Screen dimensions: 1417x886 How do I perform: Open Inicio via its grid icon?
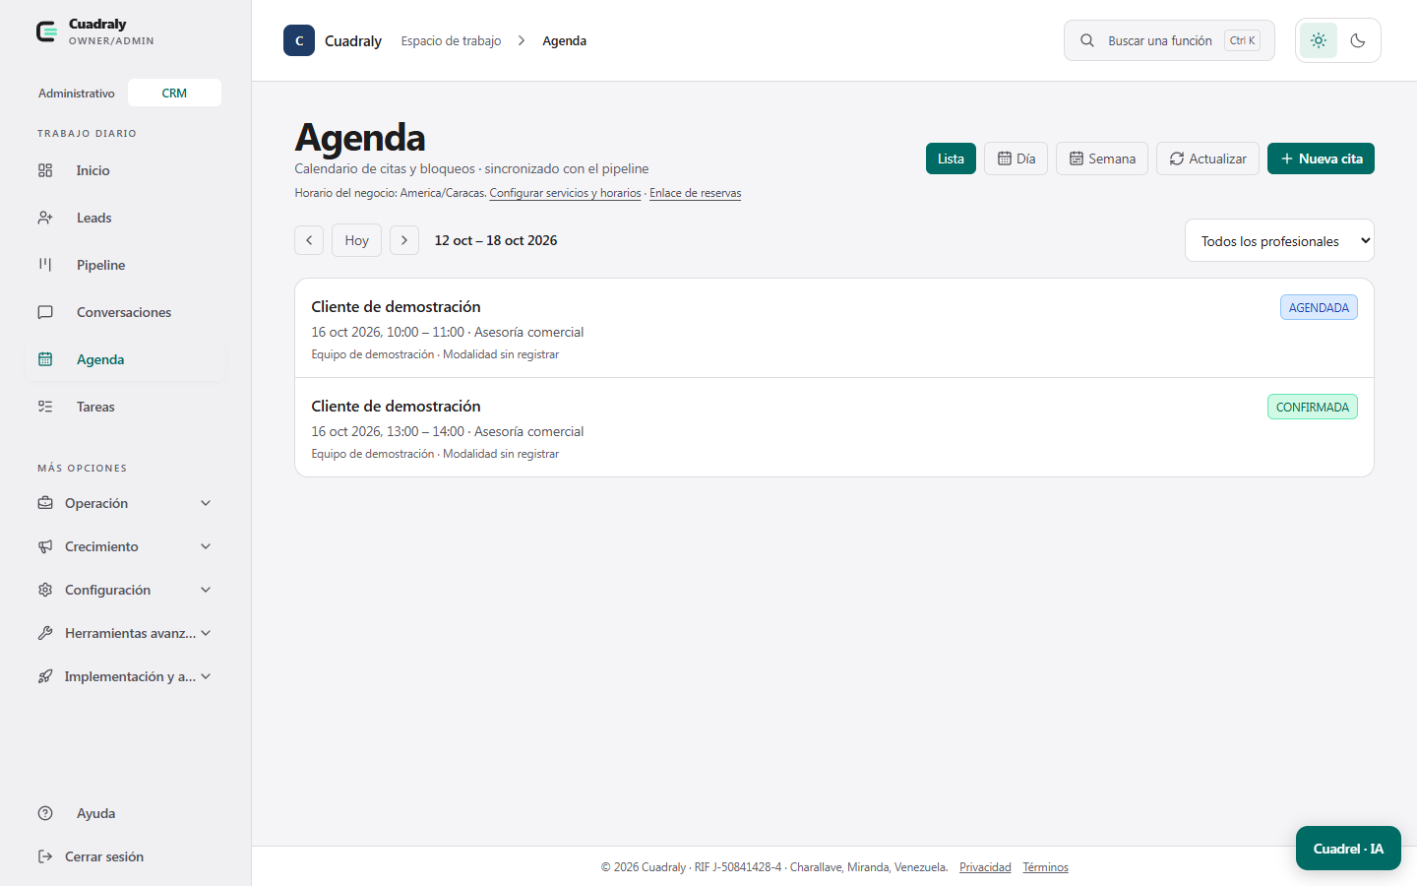pyautogui.click(x=45, y=170)
